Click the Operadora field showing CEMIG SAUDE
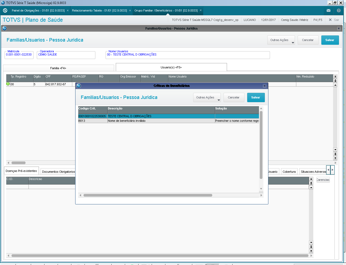Image resolution: width=346 pixels, height=265 pixels. tap(66, 55)
